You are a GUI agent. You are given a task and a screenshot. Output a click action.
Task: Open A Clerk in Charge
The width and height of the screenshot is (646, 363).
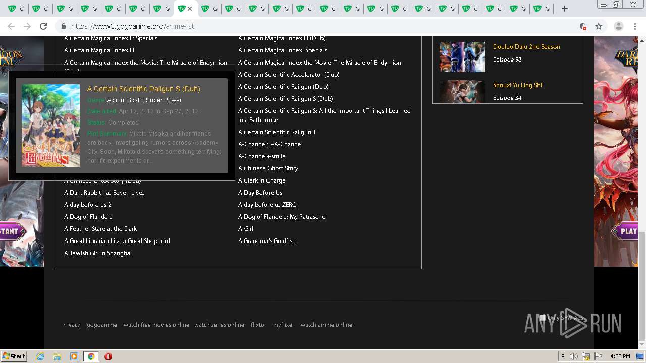[262, 180]
